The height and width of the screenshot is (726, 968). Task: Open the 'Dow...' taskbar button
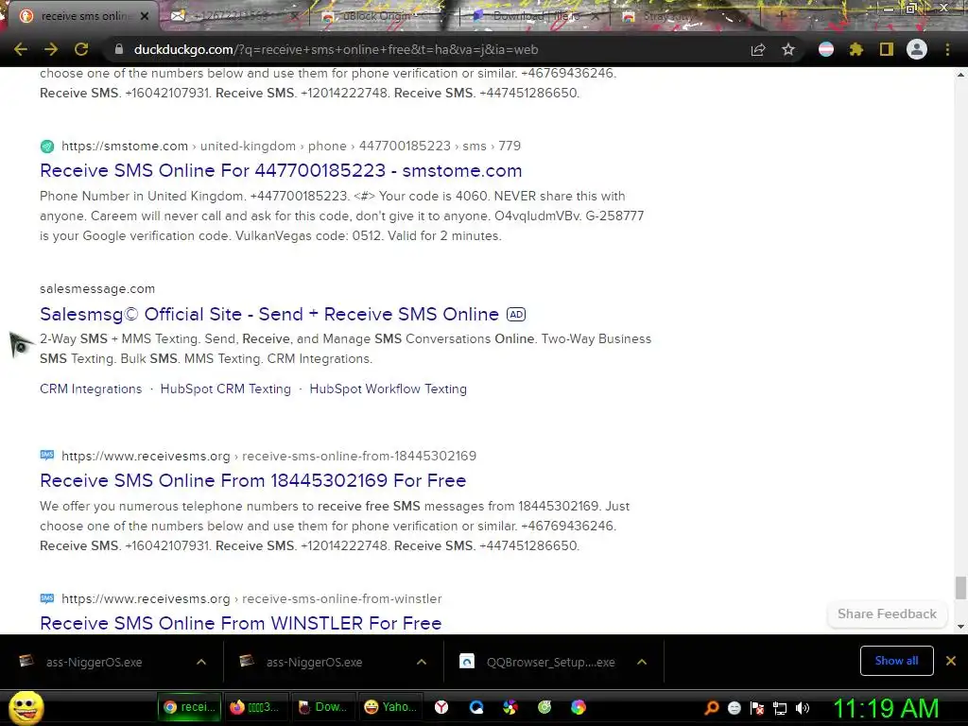(x=321, y=707)
